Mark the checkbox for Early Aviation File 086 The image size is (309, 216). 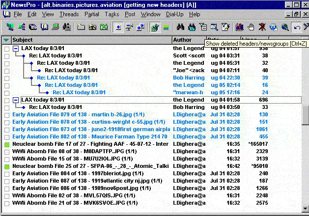(x=7, y=188)
